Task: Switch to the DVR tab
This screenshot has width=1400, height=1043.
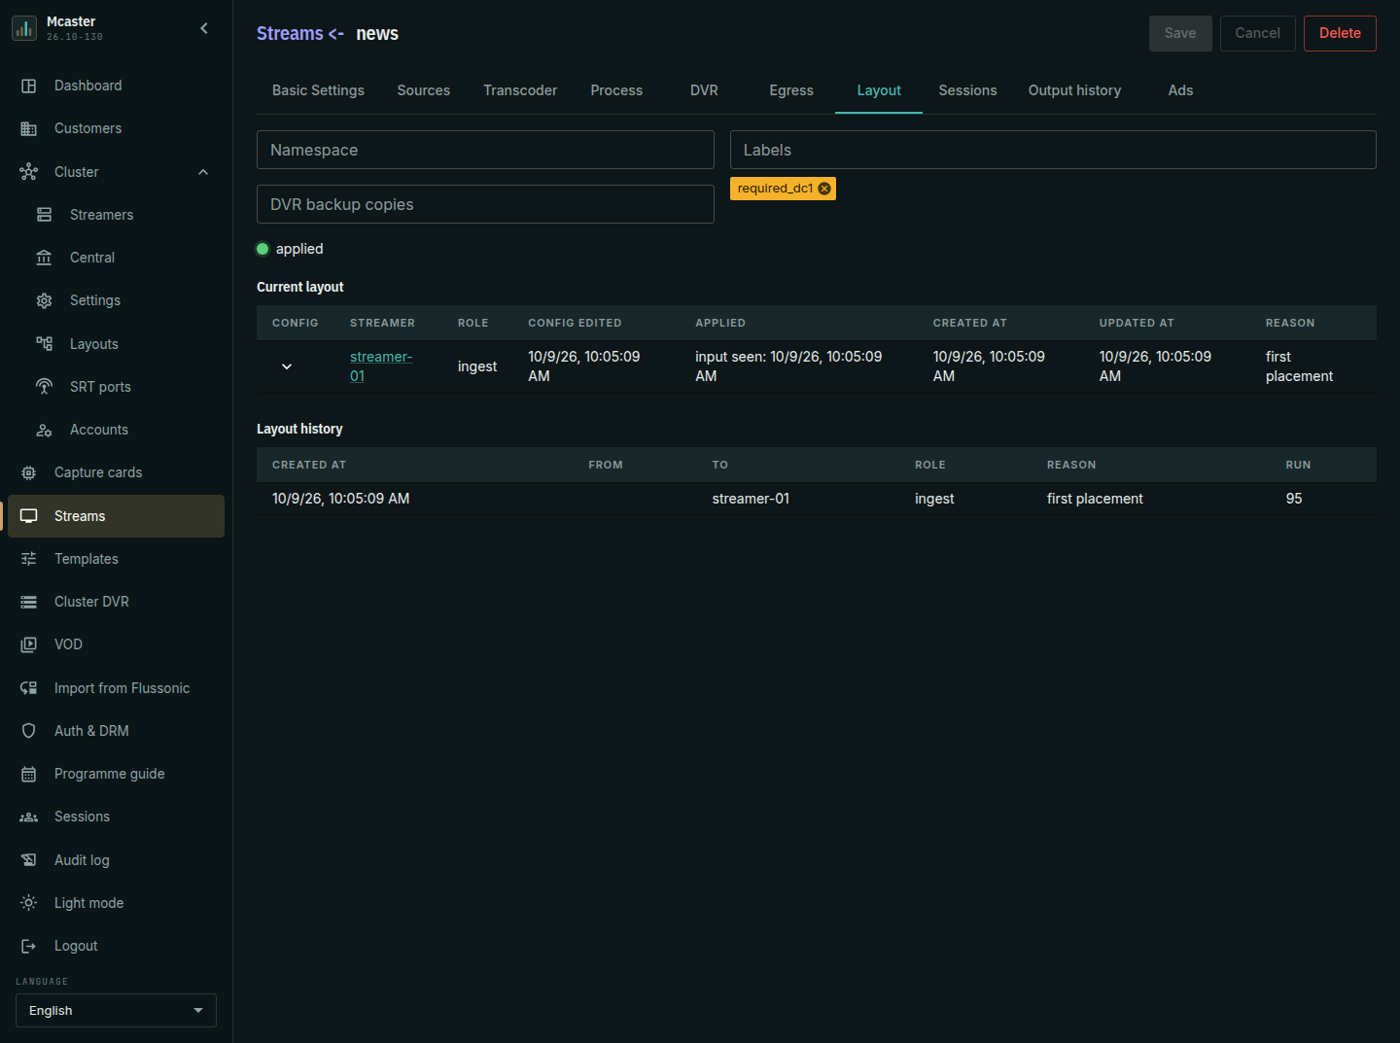Action: [x=704, y=90]
